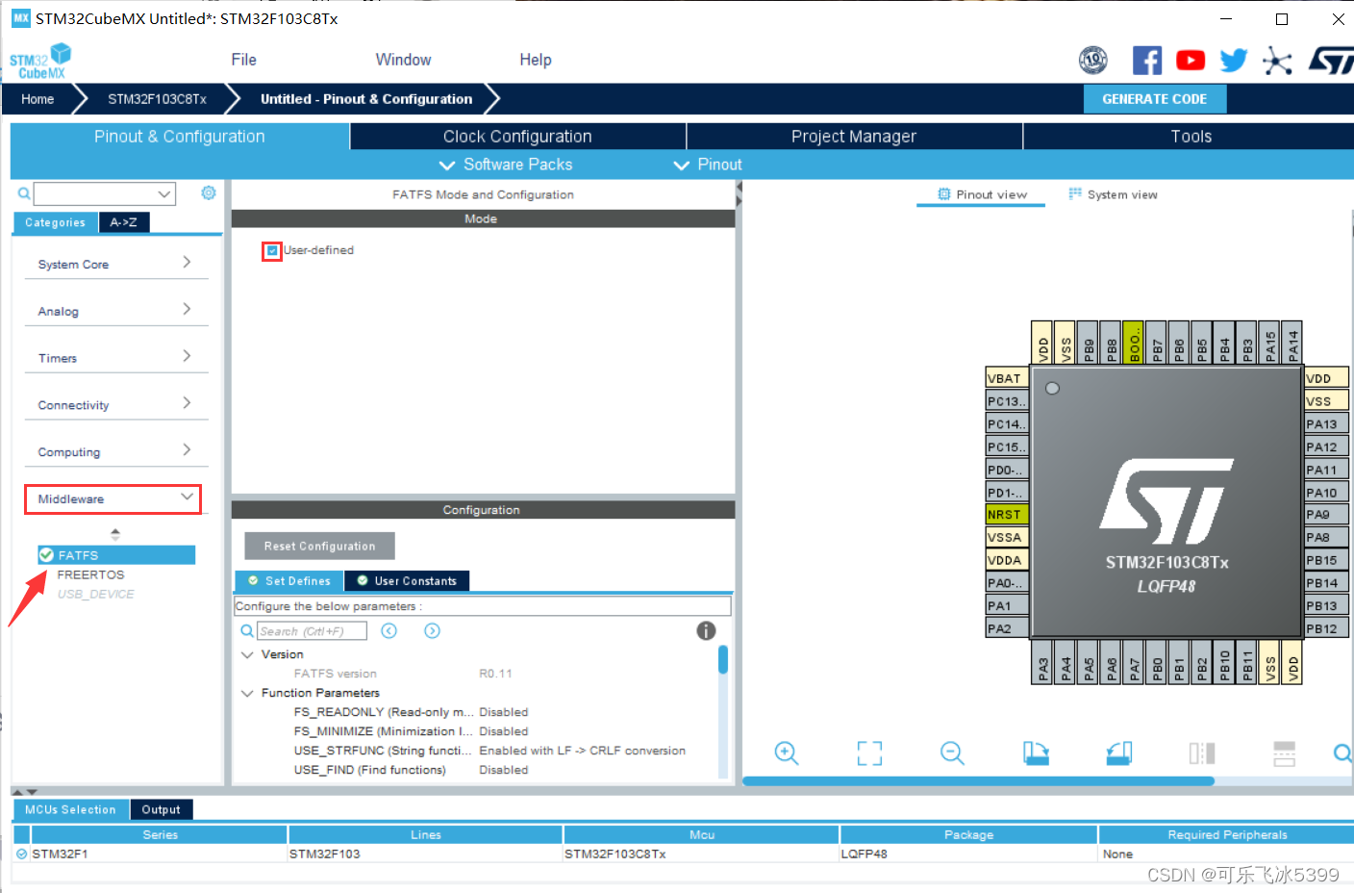Open the Output tab
This screenshot has width=1354, height=893.
coord(161,810)
